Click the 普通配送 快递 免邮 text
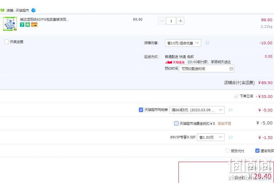Screen dimensions: 274x183 [x=179, y=57]
